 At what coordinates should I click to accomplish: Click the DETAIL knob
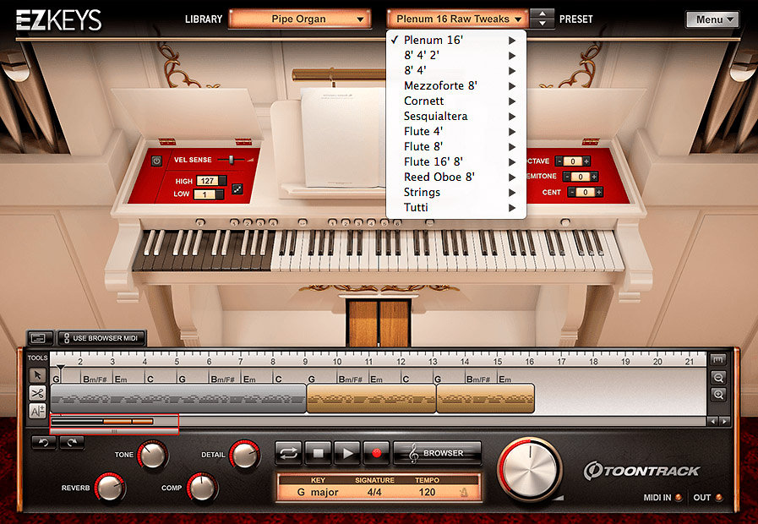click(x=244, y=455)
